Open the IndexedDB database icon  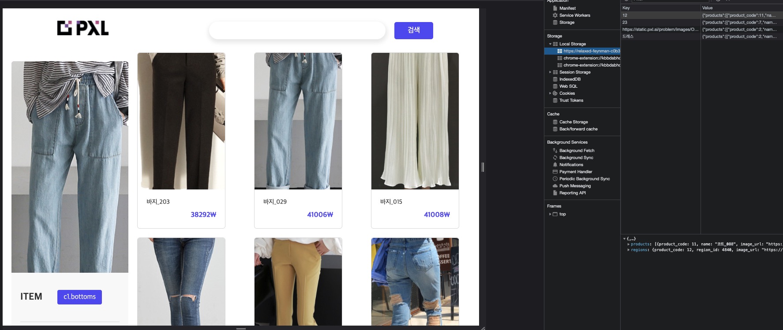click(555, 79)
